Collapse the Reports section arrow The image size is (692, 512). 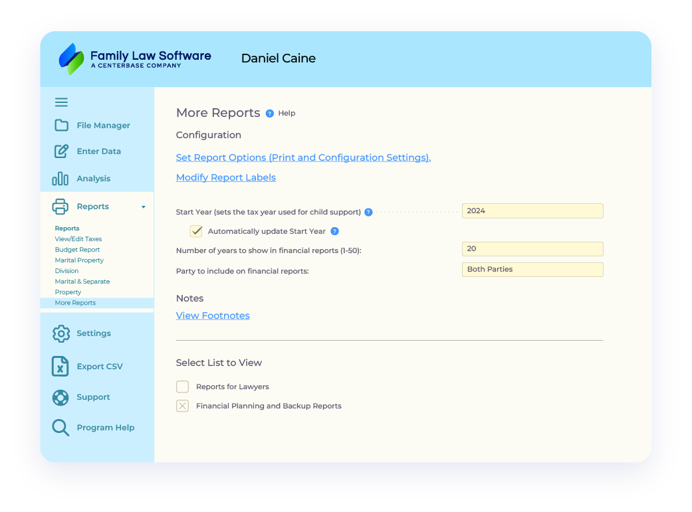pyautogui.click(x=144, y=207)
